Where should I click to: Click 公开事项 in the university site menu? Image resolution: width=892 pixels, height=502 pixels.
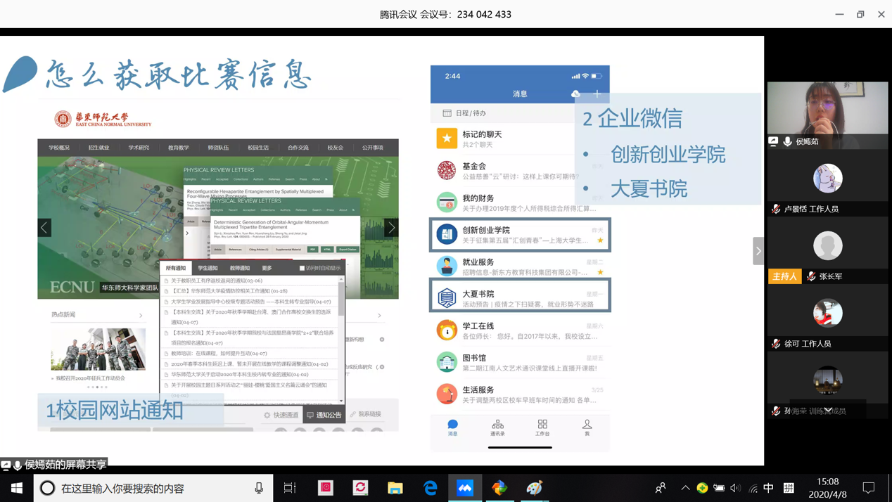(373, 148)
